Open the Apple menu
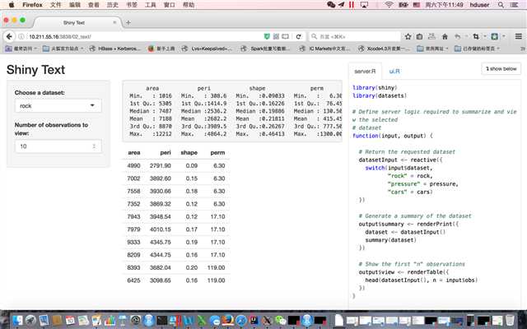Image resolution: width=527 pixels, height=329 pixels. click(11, 5)
